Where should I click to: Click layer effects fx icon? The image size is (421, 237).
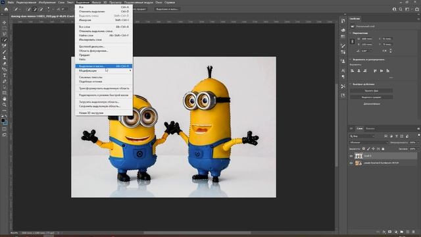[x=384, y=232]
